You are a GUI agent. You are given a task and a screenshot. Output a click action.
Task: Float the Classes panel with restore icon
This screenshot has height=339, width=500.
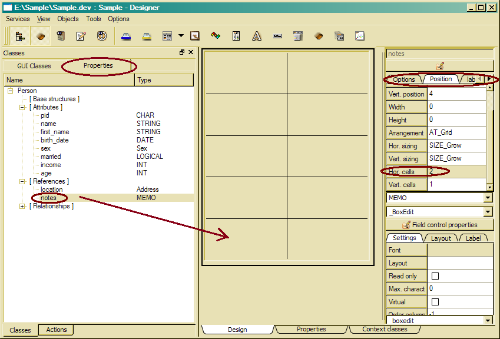pos(182,52)
